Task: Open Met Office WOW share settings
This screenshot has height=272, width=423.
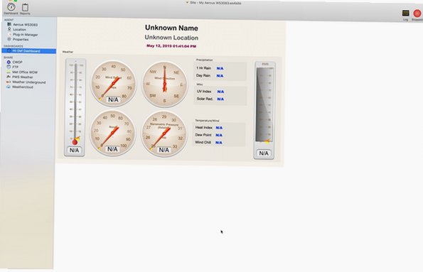Action: click(x=25, y=72)
